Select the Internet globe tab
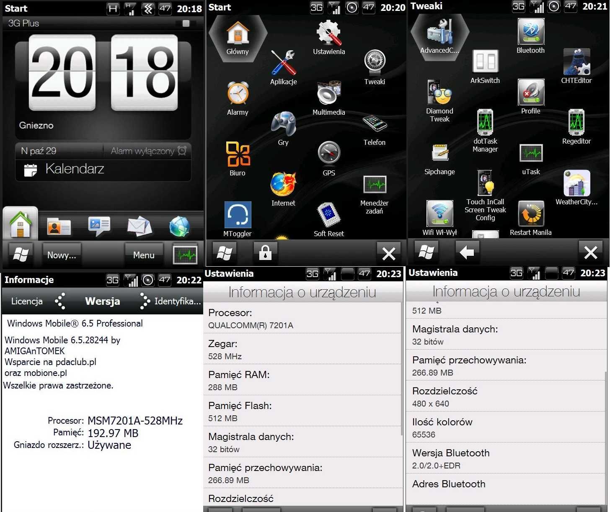The image size is (610, 512). pos(180,226)
